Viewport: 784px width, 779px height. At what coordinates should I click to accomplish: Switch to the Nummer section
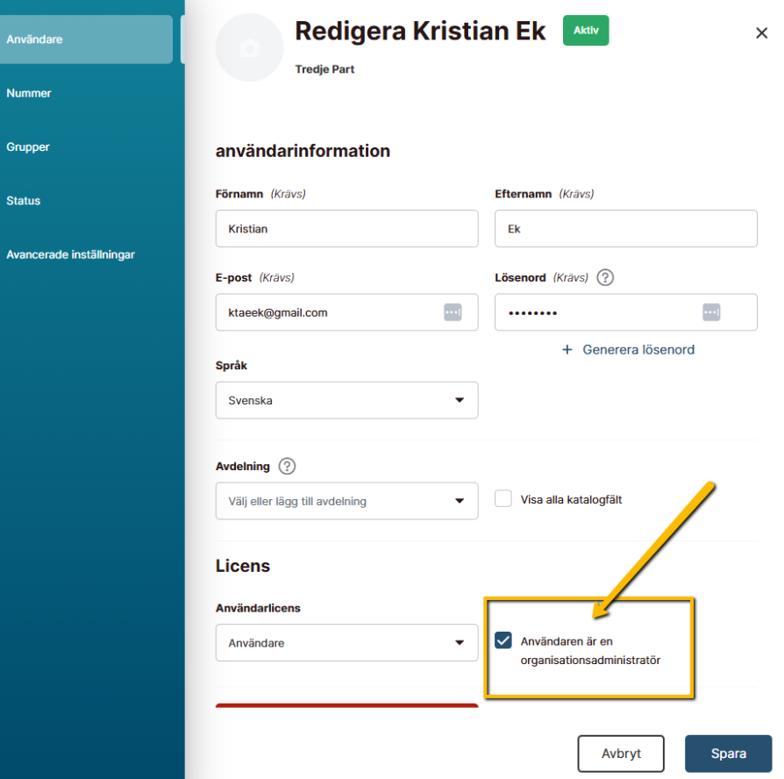[29, 93]
